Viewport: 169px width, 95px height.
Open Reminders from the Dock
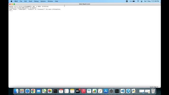(x=67, y=91)
